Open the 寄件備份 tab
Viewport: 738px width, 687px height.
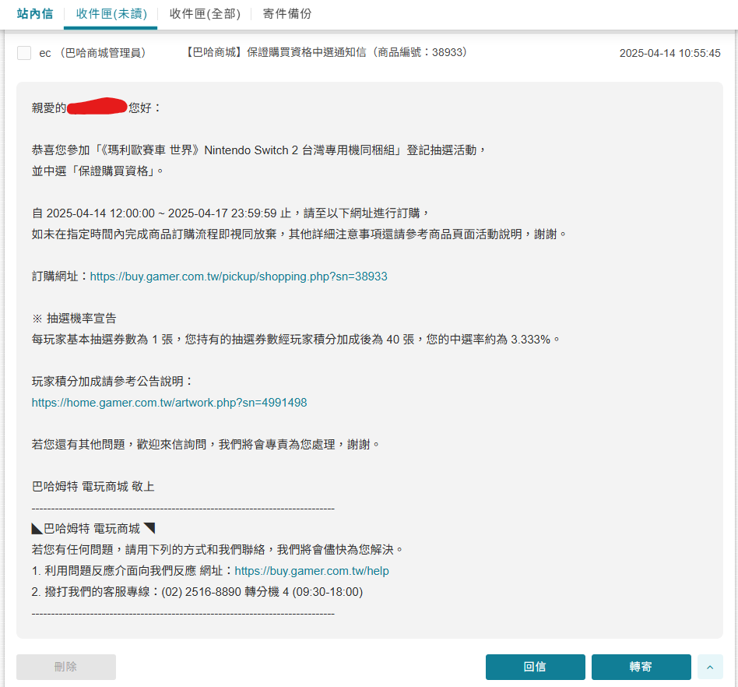coord(287,14)
